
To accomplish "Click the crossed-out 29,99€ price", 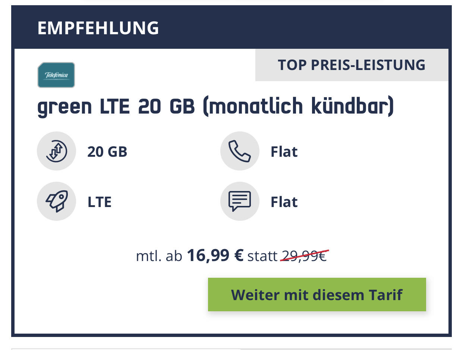I will (x=304, y=256).
